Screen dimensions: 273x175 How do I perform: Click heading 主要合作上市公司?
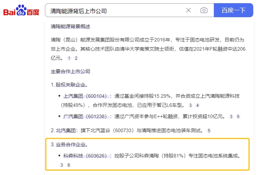[70, 71]
